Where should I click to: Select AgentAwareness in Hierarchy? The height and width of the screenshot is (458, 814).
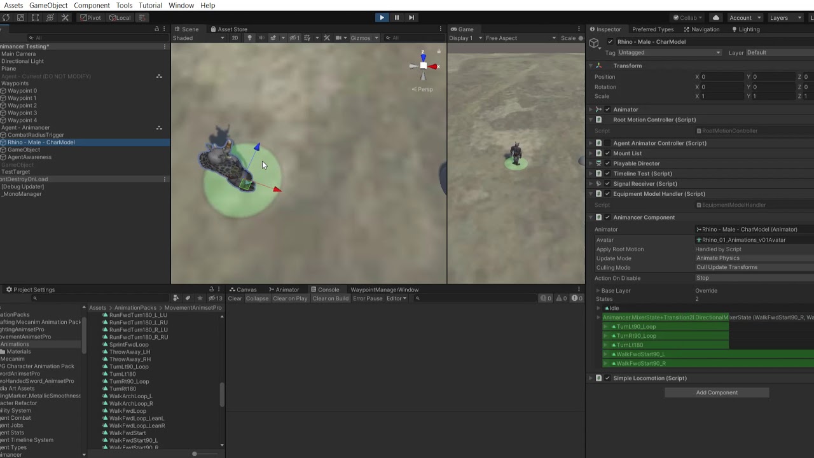point(29,157)
